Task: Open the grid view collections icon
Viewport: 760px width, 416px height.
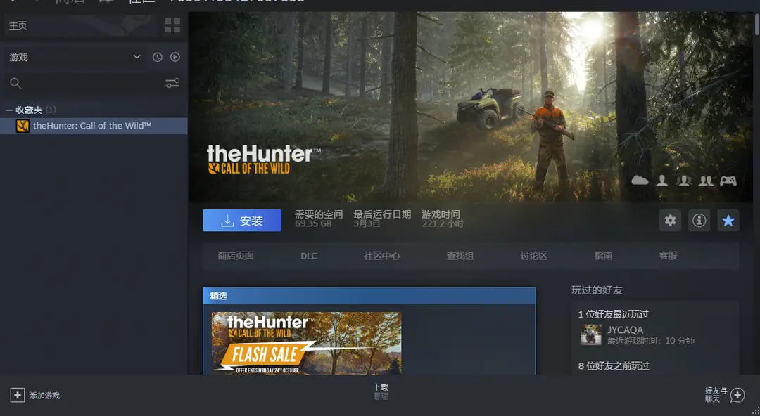Action: (x=172, y=25)
